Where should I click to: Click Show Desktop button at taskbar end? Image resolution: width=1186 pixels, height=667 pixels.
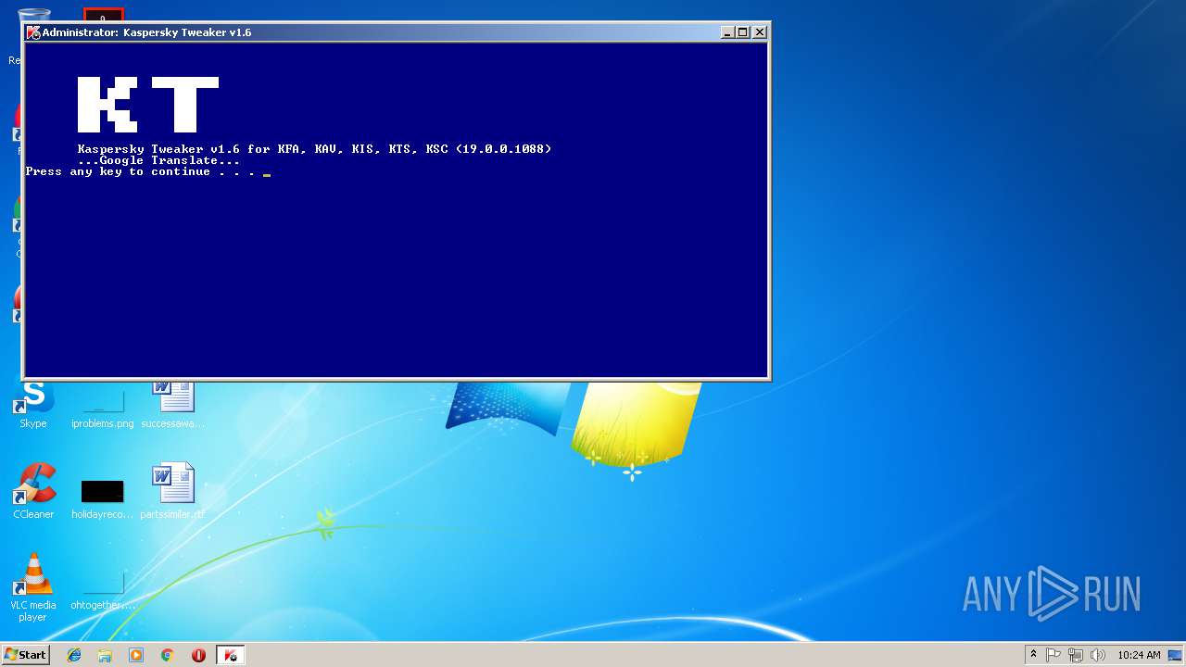1175,655
